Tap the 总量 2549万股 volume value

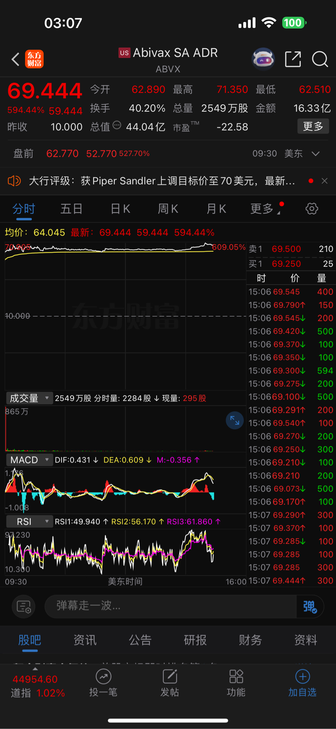tap(225, 108)
